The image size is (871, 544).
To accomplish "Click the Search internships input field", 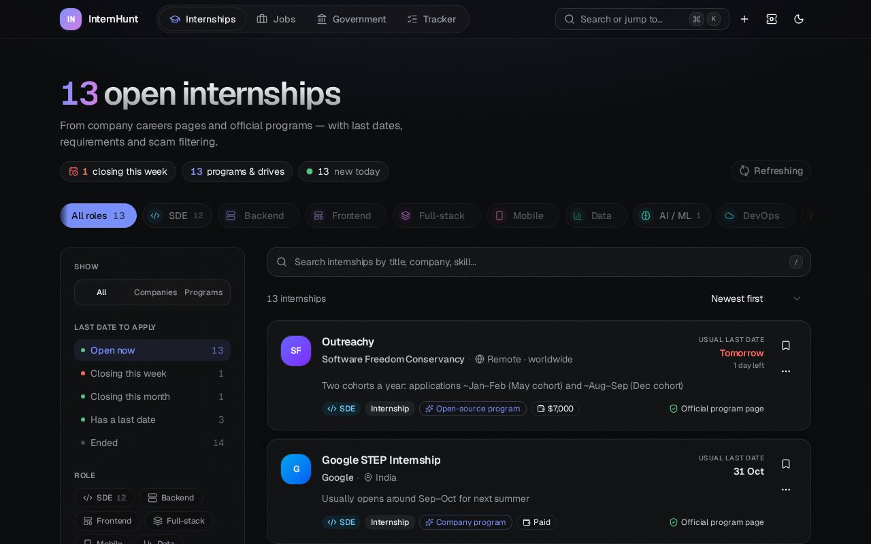I will 539,262.
